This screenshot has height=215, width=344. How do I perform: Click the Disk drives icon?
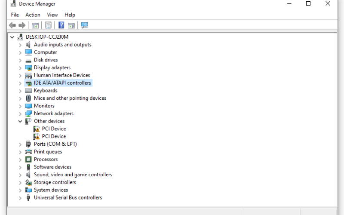[28, 61]
